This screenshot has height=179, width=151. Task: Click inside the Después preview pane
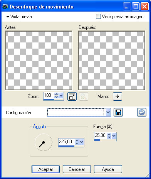[111, 61]
